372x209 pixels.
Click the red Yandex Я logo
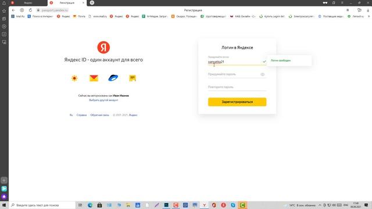(103, 48)
